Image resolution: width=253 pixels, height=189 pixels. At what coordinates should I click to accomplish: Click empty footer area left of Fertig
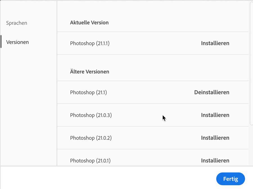[x=112, y=179]
